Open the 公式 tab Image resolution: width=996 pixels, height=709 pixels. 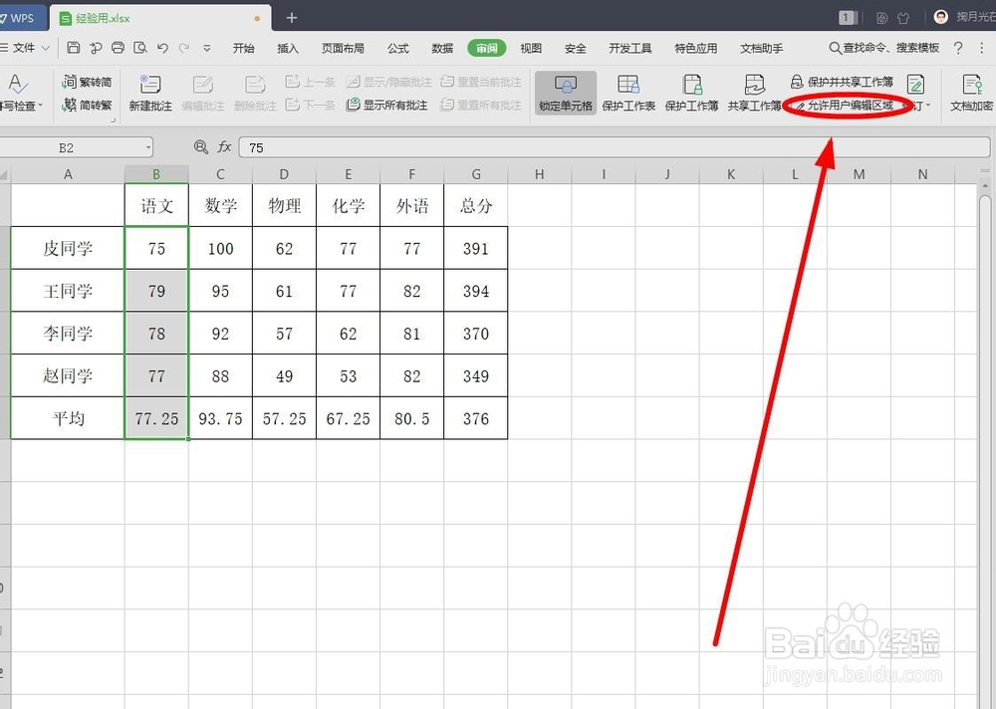tap(398, 48)
